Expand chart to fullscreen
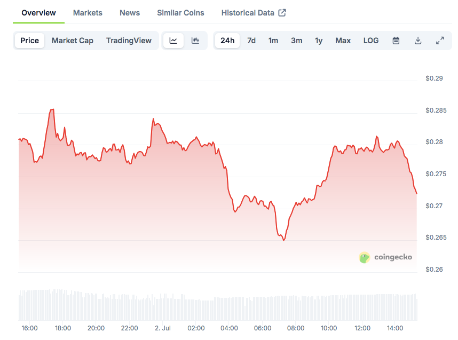Screen dimensions: 458x340 click(x=440, y=41)
